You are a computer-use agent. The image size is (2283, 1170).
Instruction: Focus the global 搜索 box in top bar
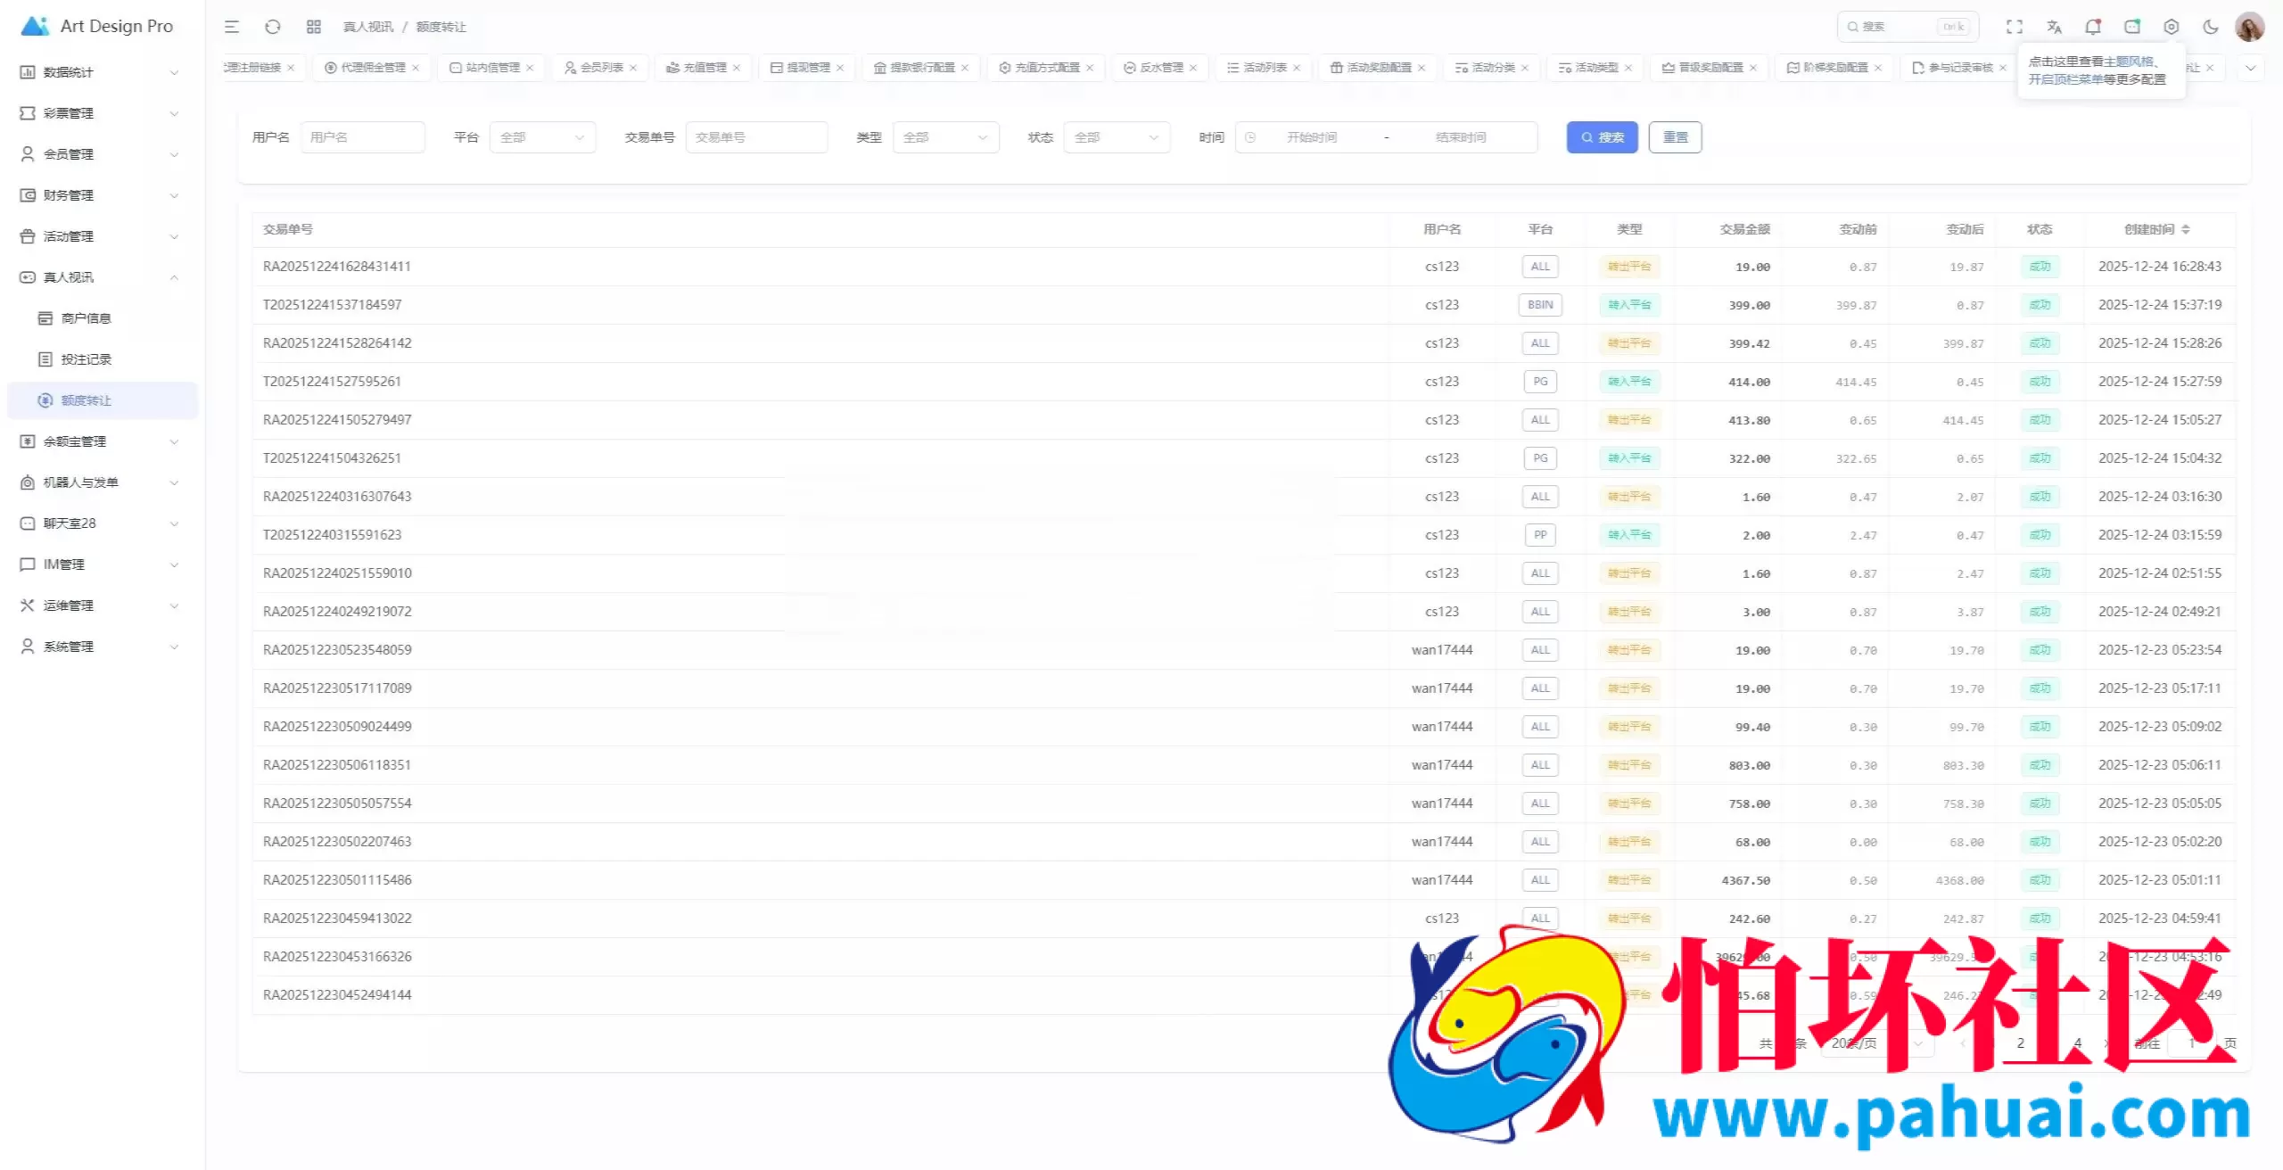pyautogui.click(x=1908, y=27)
